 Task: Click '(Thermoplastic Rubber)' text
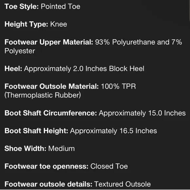43,95
